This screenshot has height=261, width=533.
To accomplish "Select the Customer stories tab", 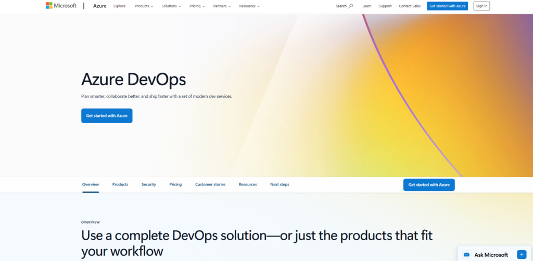I will tap(210, 185).
